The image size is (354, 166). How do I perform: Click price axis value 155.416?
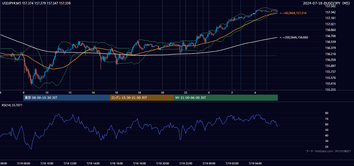[x=330, y=84]
